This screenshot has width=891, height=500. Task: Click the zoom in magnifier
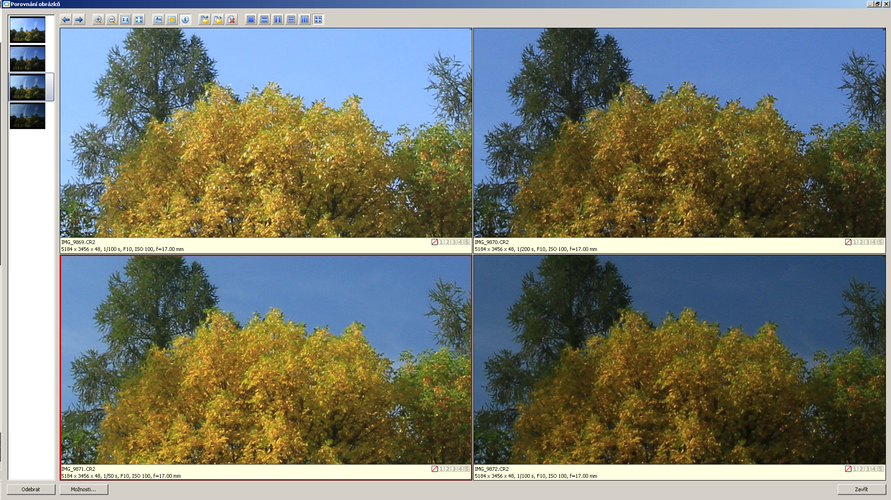[x=98, y=20]
